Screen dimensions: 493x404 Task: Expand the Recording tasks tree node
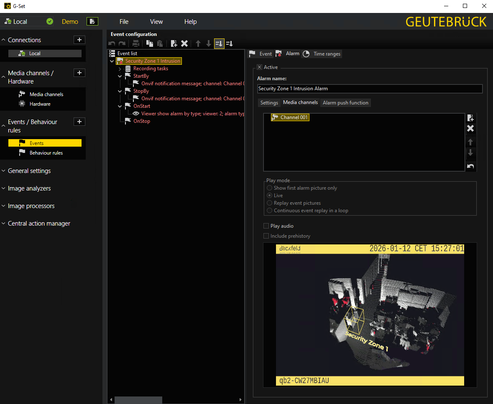tap(120, 69)
